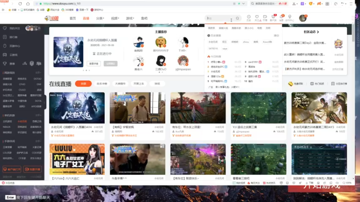The image size is (360, 202).
Task: Expand 全部 next to 网游竞技 in the sidebar
Action: pos(38,73)
